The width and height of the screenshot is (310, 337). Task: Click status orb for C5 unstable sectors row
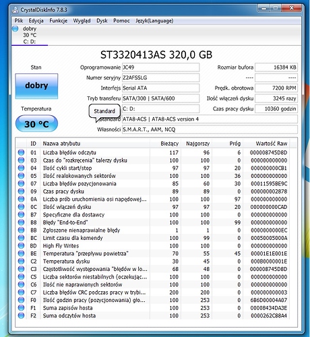tap(21, 276)
